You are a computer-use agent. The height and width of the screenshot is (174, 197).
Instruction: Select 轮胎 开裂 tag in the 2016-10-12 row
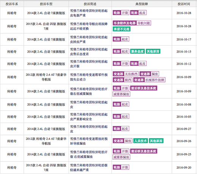[x=121, y=64]
